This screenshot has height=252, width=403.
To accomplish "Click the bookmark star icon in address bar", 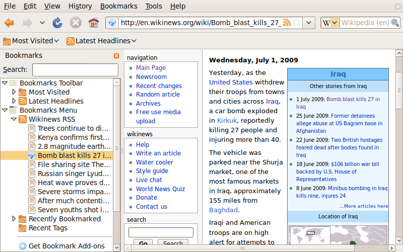I will pos(297,23).
